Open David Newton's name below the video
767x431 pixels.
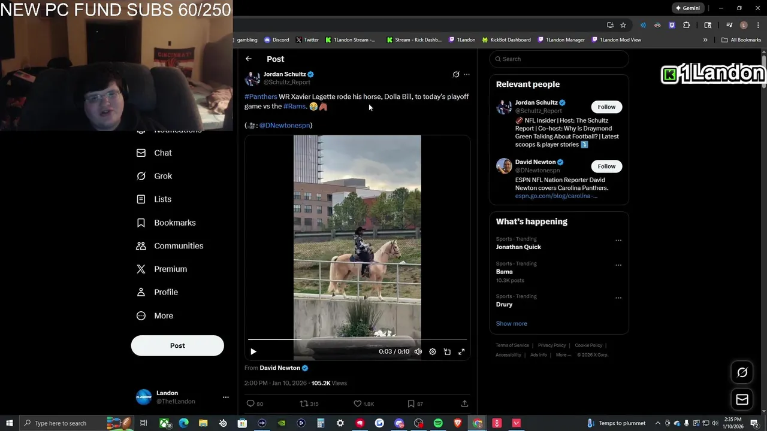pyautogui.click(x=280, y=368)
